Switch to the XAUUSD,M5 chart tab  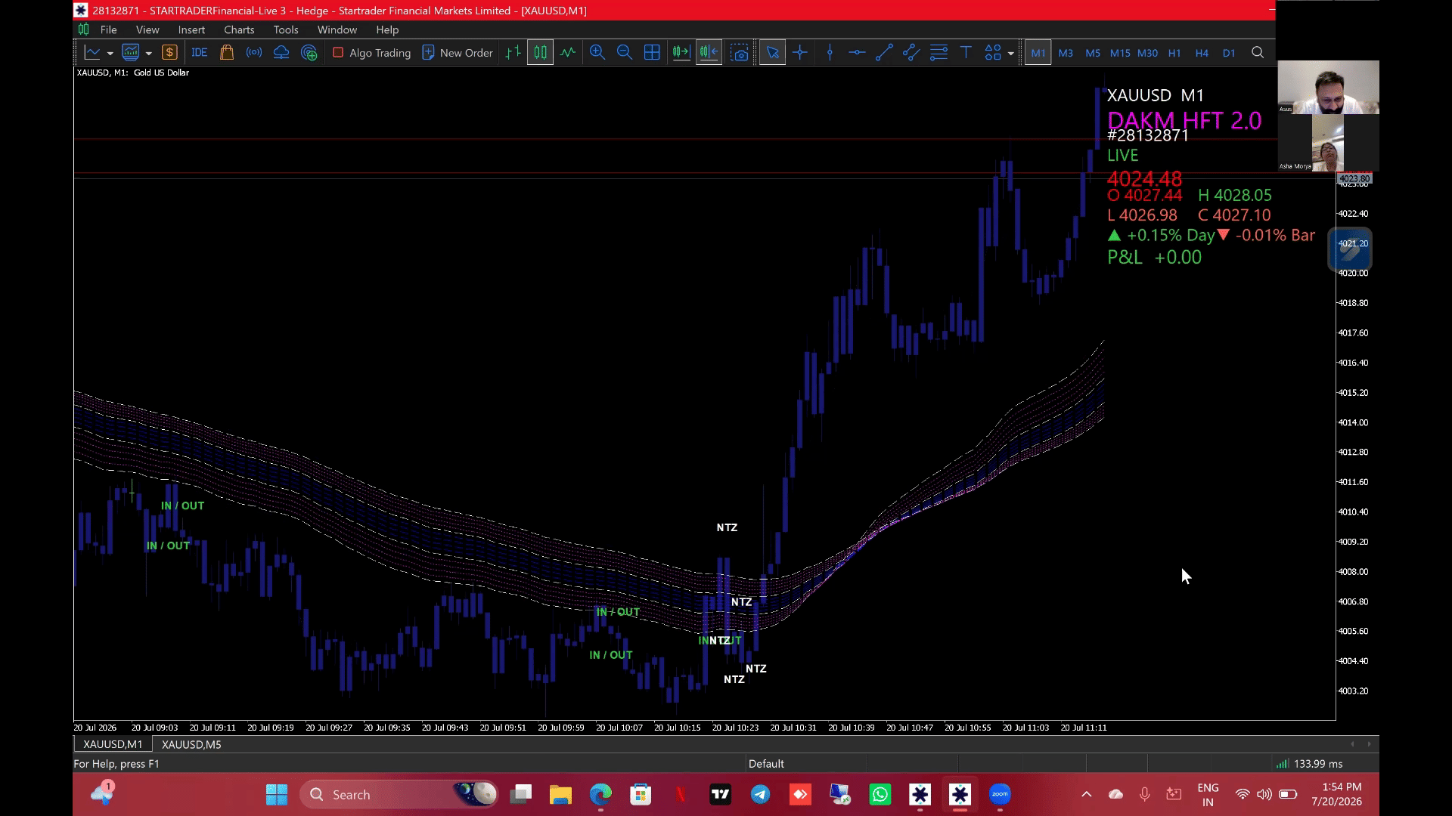coord(191,744)
